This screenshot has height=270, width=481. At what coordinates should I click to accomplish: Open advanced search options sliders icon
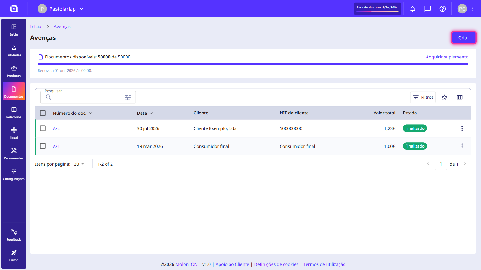tap(128, 97)
